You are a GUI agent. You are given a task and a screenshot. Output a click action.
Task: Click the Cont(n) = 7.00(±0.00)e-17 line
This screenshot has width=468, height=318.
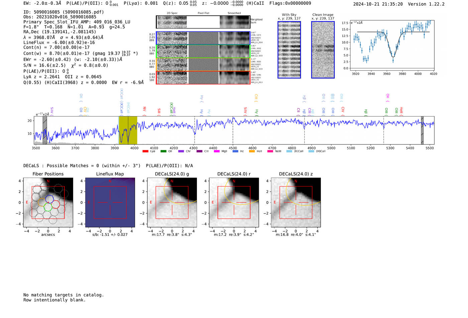pyautogui.click(x=56, y=47)
